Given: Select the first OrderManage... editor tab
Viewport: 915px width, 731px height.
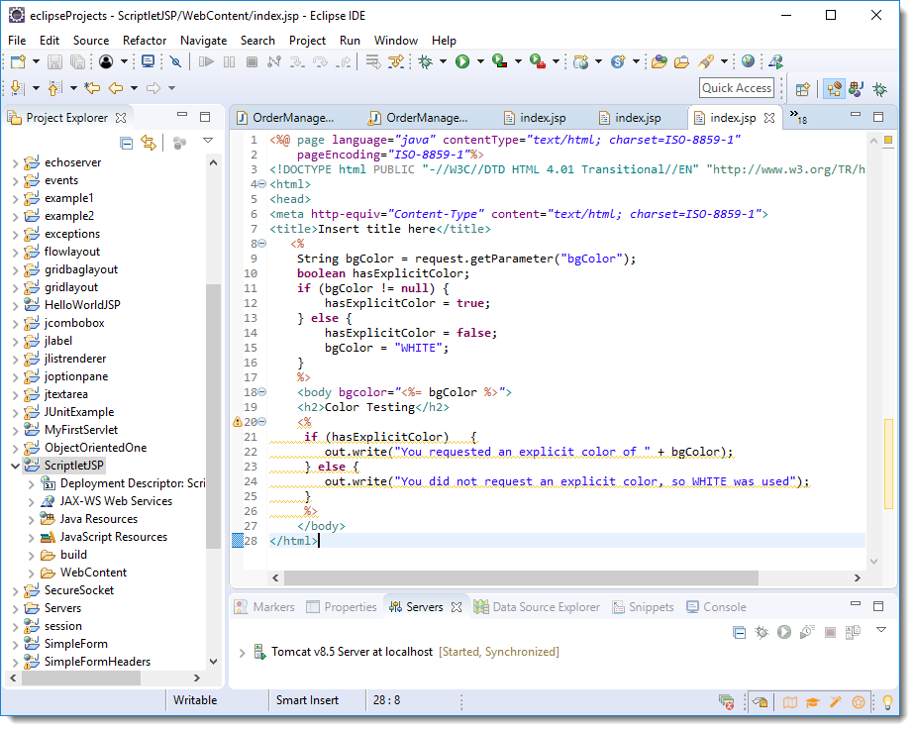Looking at the screenshot, I should coord(286,118).
